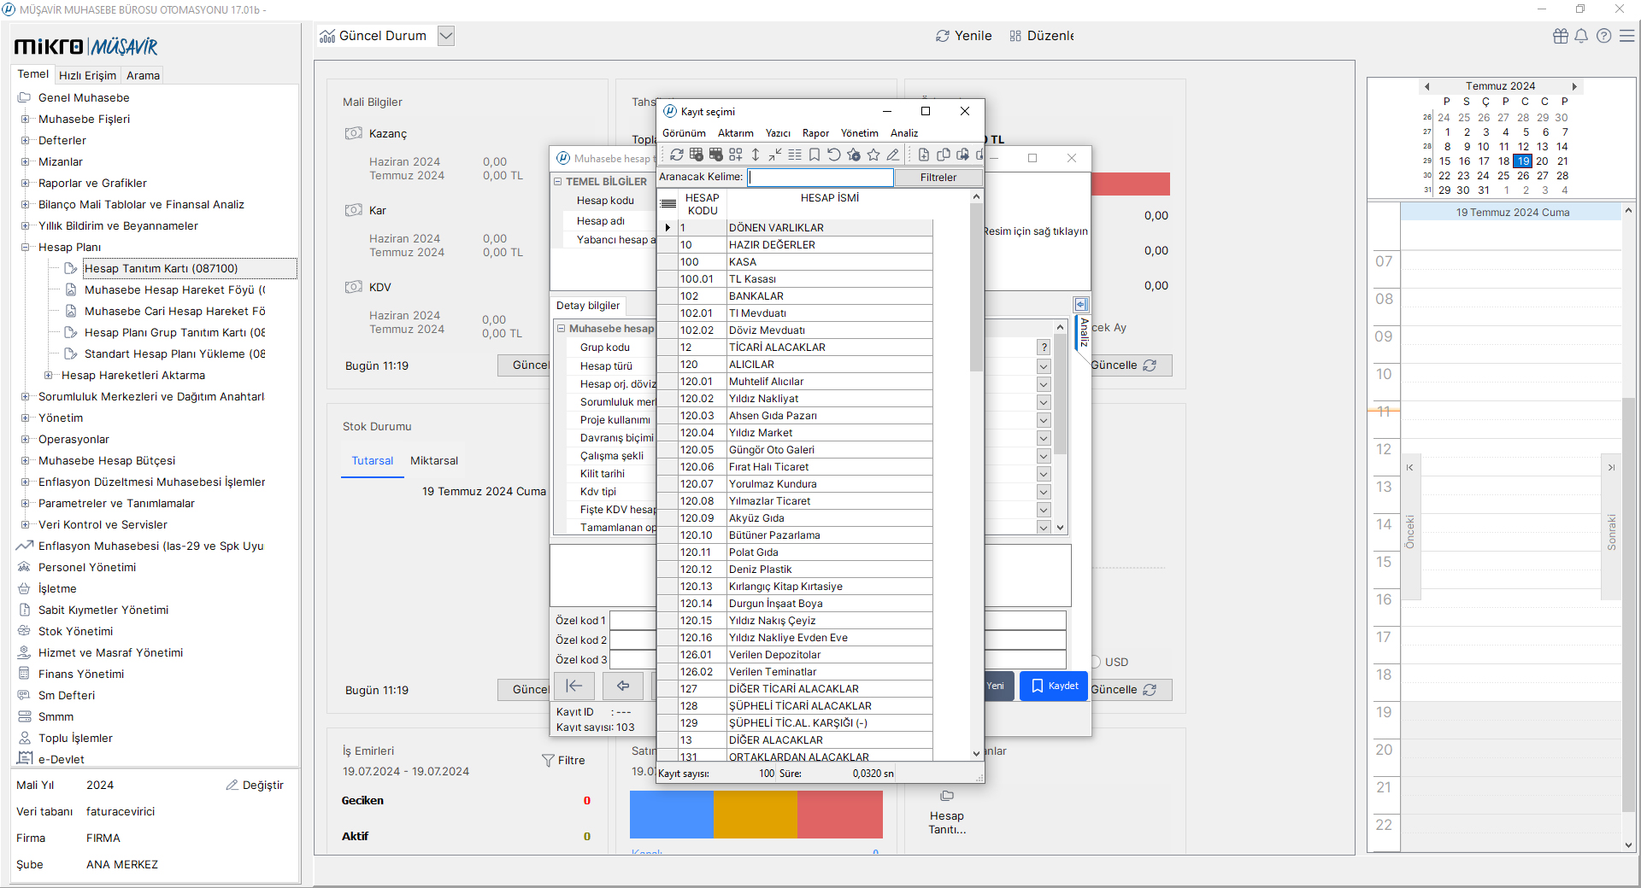The image size is (1641, 888).
Task: Click the Yenile button in top bar
Action: (963, 36)
